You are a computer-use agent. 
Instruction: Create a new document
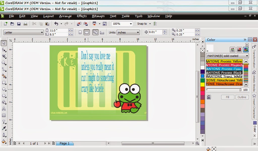pos(6,24)
